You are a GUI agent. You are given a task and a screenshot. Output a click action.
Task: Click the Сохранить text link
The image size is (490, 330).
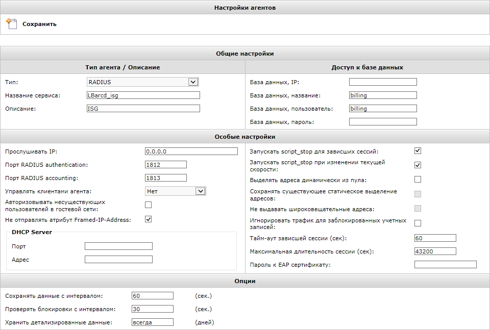coord(39,24)
